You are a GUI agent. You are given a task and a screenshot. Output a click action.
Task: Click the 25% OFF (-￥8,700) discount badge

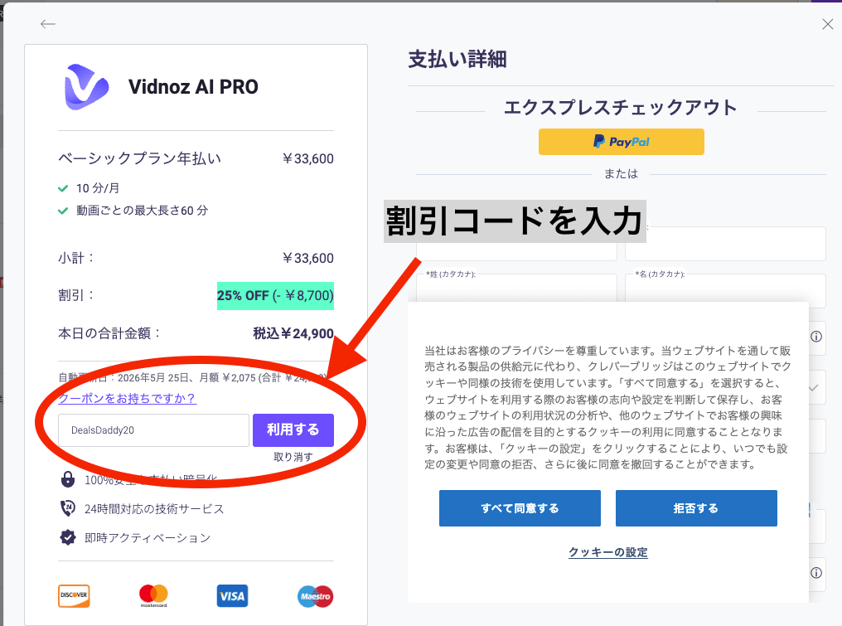[x=275, y=295]
